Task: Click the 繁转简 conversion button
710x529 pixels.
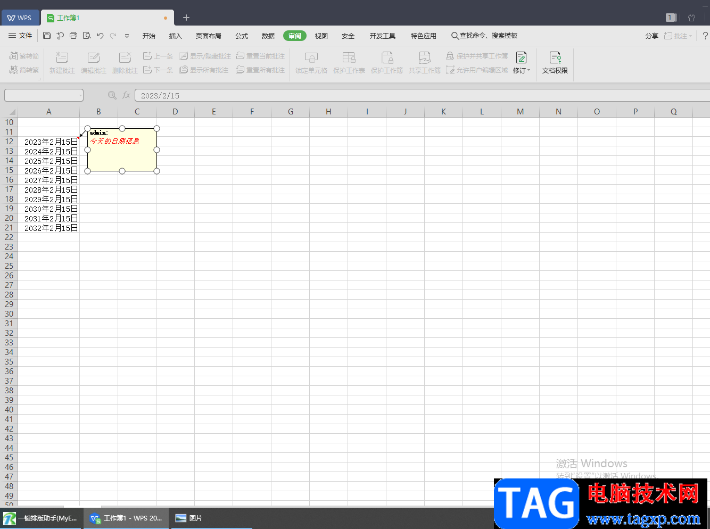Action: (x=24, y=56)
